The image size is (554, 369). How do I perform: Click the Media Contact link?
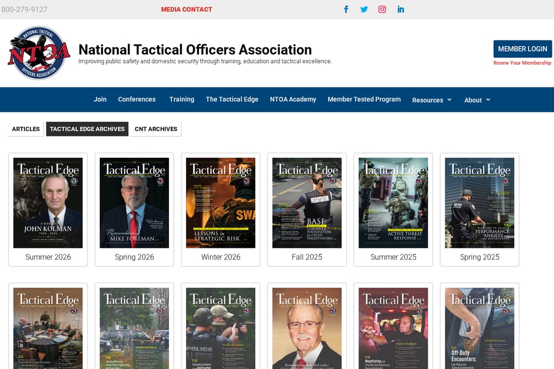187,9
